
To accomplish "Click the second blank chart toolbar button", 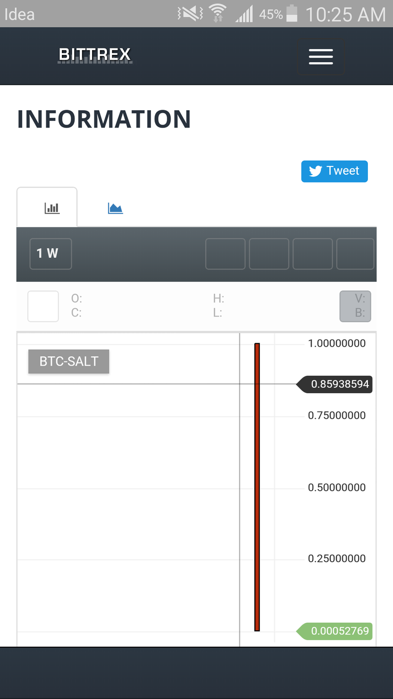I will 269,253.
